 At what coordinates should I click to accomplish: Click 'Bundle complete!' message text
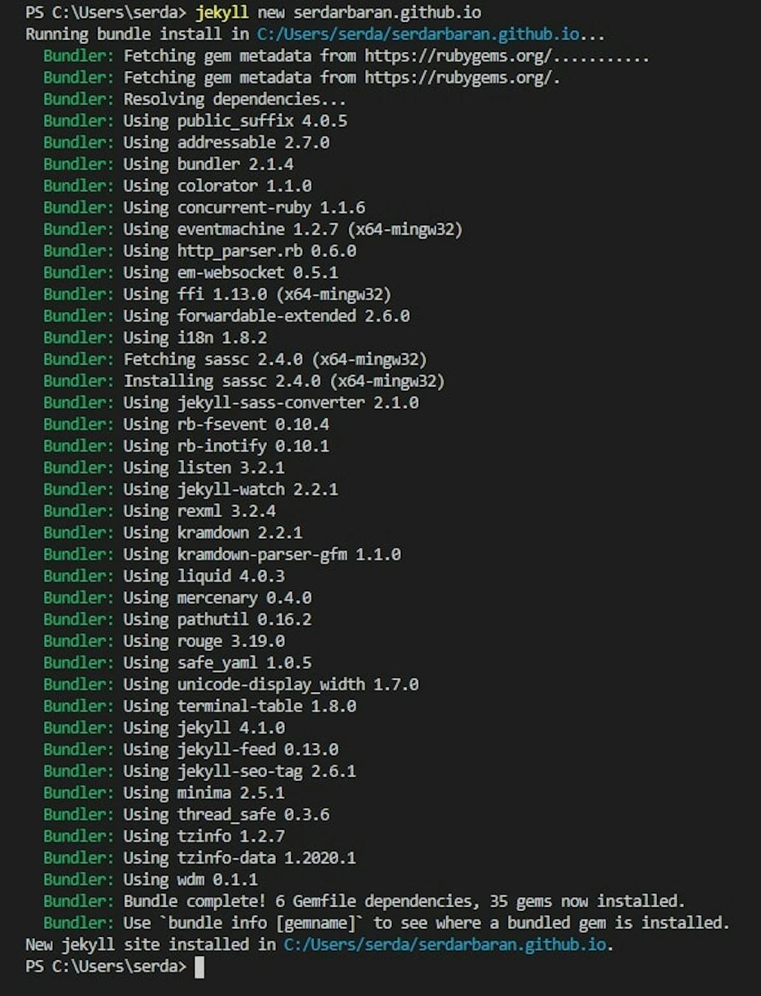pos(194,901)
